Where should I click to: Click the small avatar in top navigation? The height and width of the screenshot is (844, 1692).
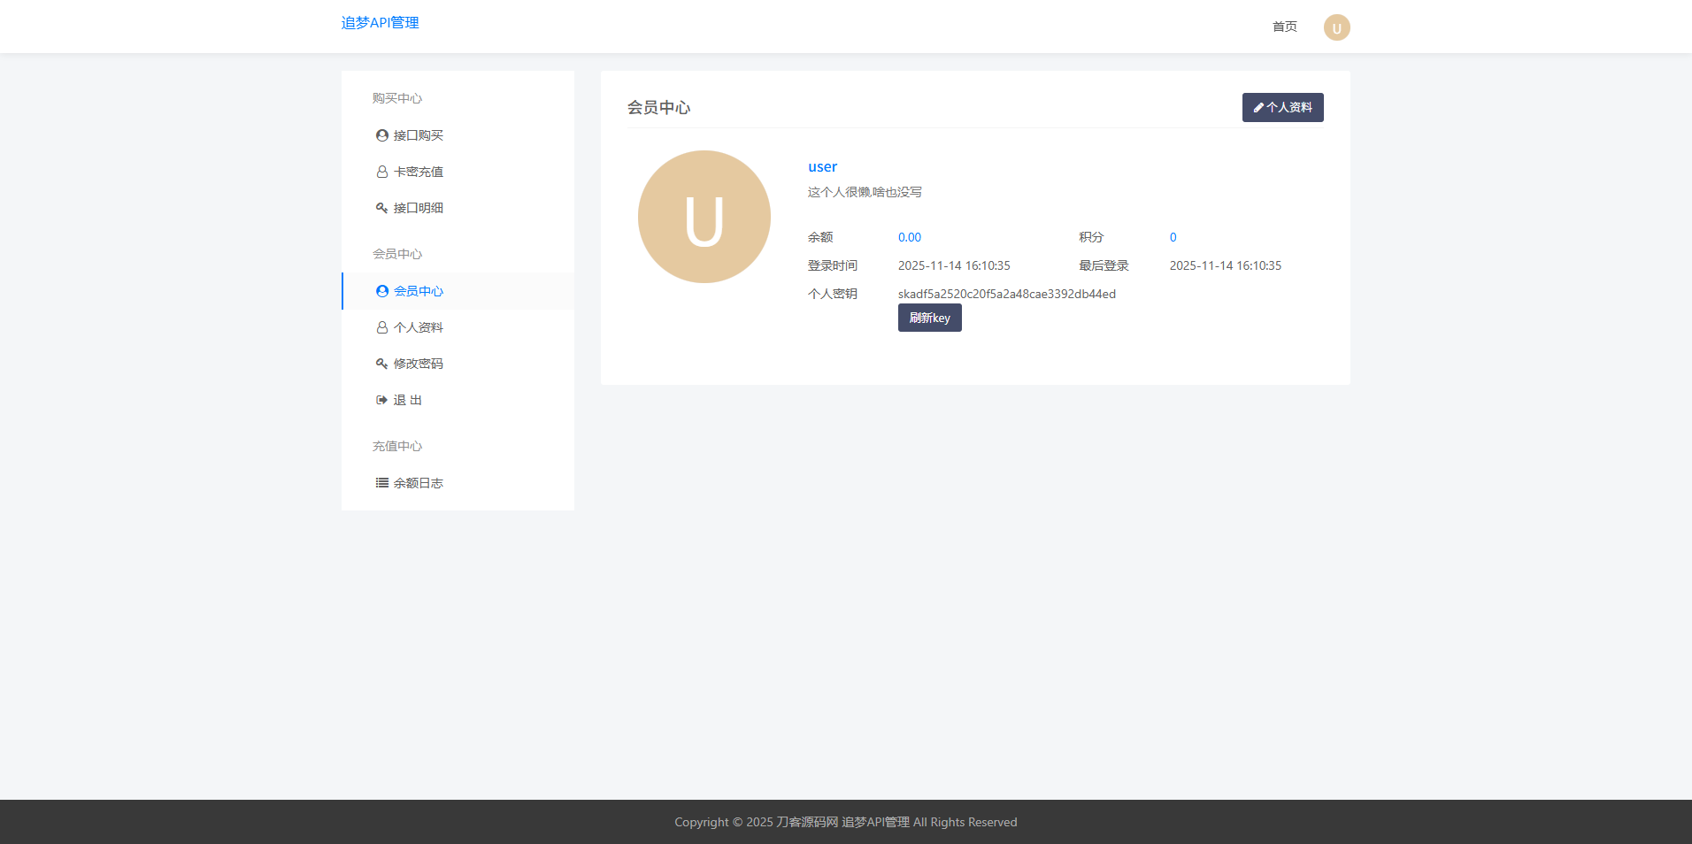[1336, 27]
